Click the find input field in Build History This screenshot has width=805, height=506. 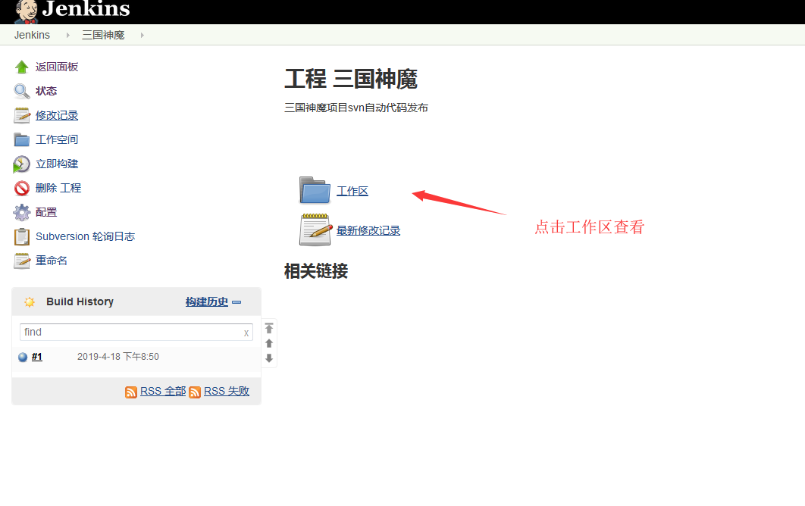(129, 332)
